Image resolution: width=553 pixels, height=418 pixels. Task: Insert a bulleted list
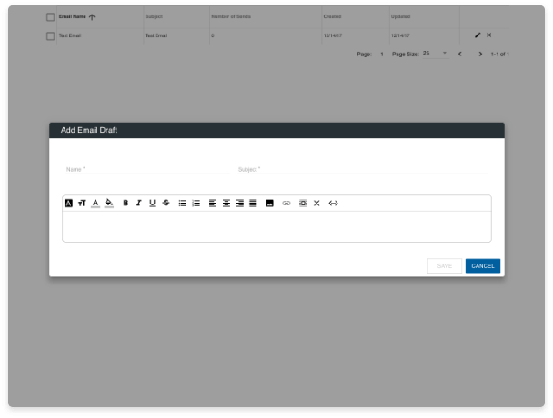pos(182,204)
